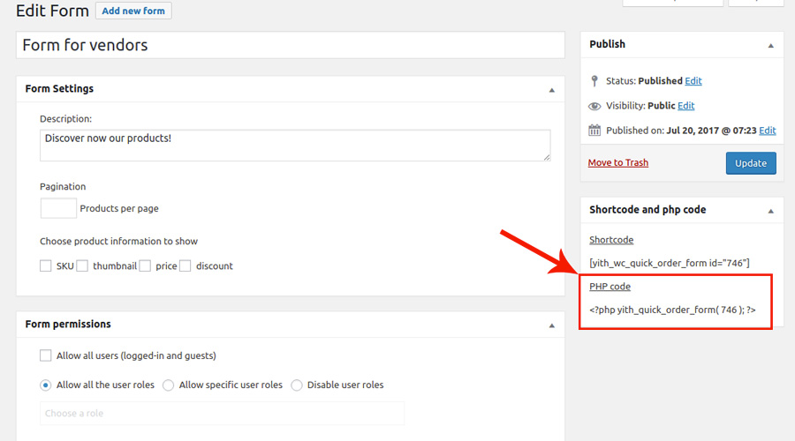
Task: Collapse the Form permissions panel
Action: (x=551, y=325)
